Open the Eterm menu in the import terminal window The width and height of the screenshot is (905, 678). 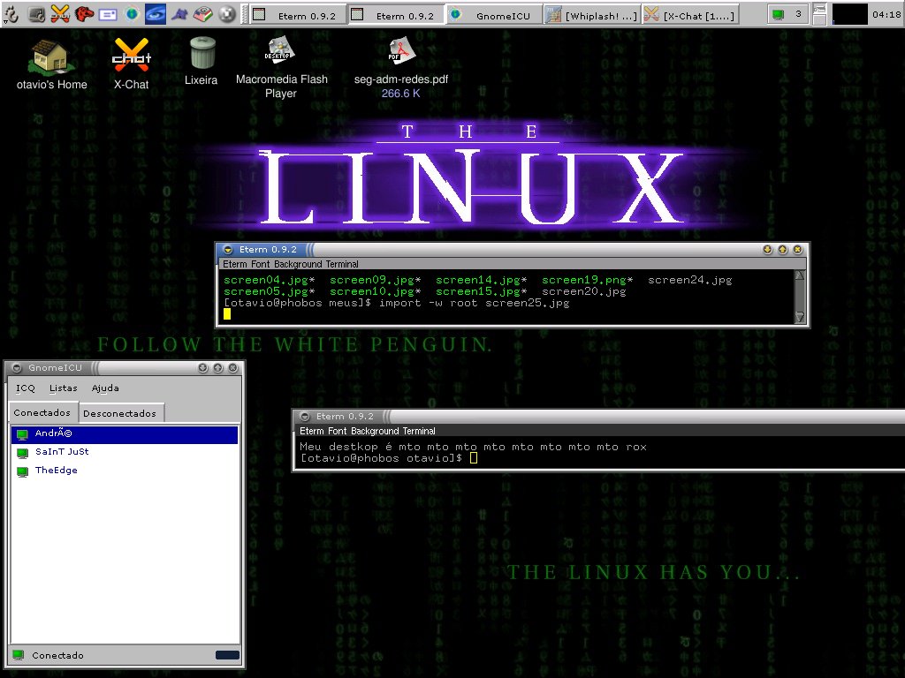234,264
